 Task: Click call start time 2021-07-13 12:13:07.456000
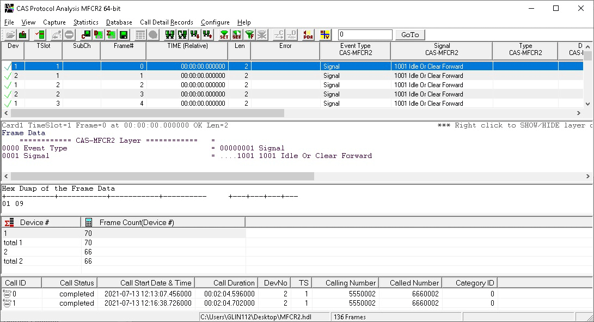click(148, 294)
